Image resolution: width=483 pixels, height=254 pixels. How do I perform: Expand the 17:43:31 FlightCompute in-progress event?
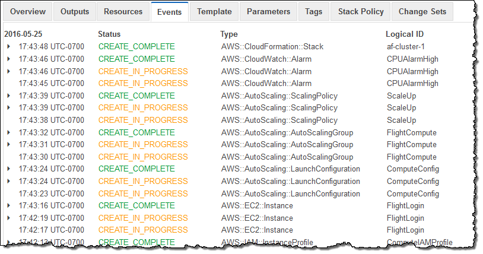8,145
